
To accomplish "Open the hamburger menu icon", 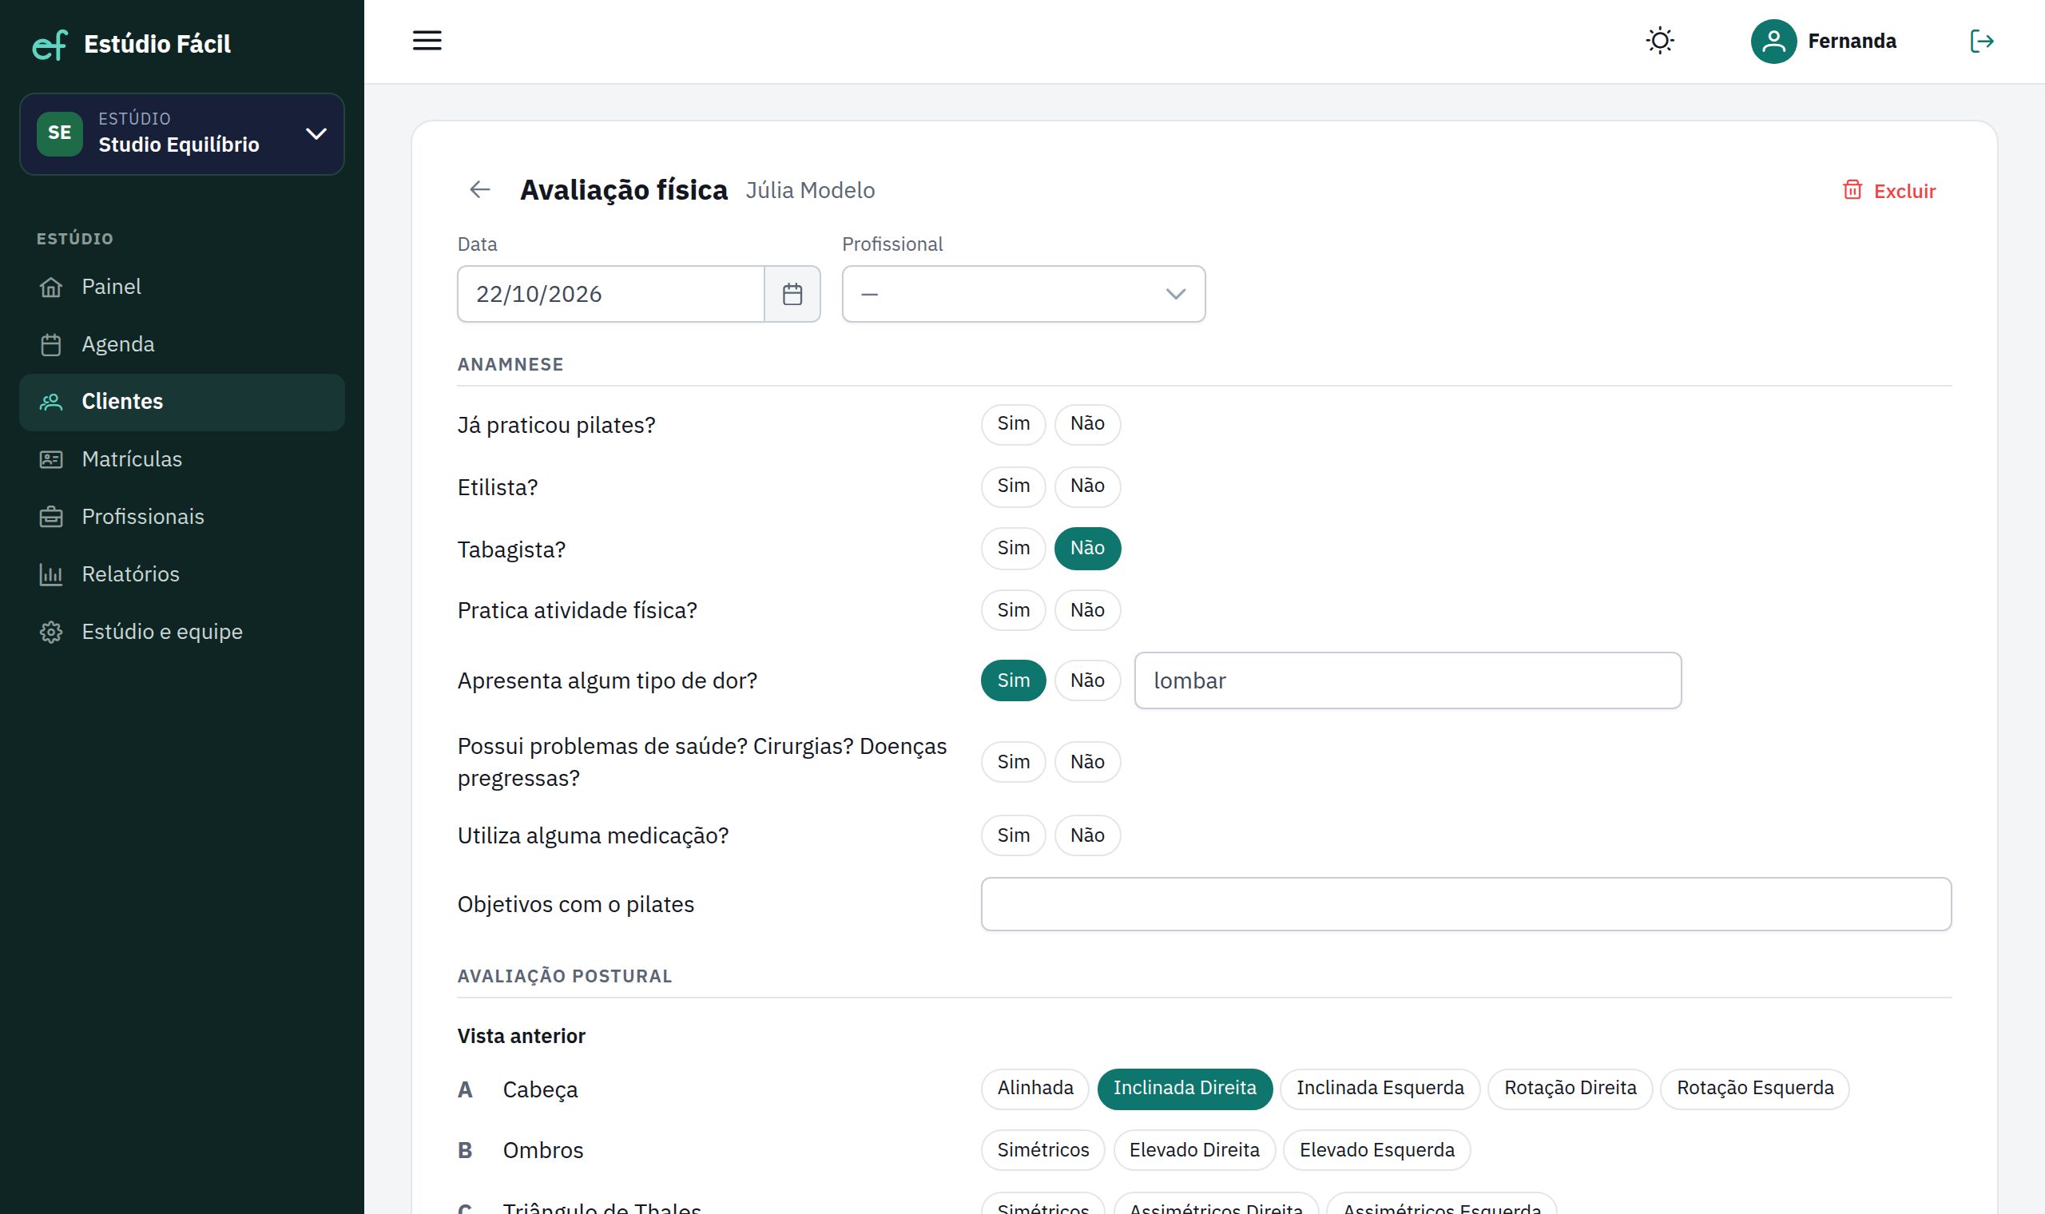I will [x=427, y=41].
